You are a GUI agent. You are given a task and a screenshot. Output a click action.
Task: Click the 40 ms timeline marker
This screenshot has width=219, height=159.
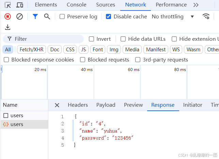coord(87,70)
